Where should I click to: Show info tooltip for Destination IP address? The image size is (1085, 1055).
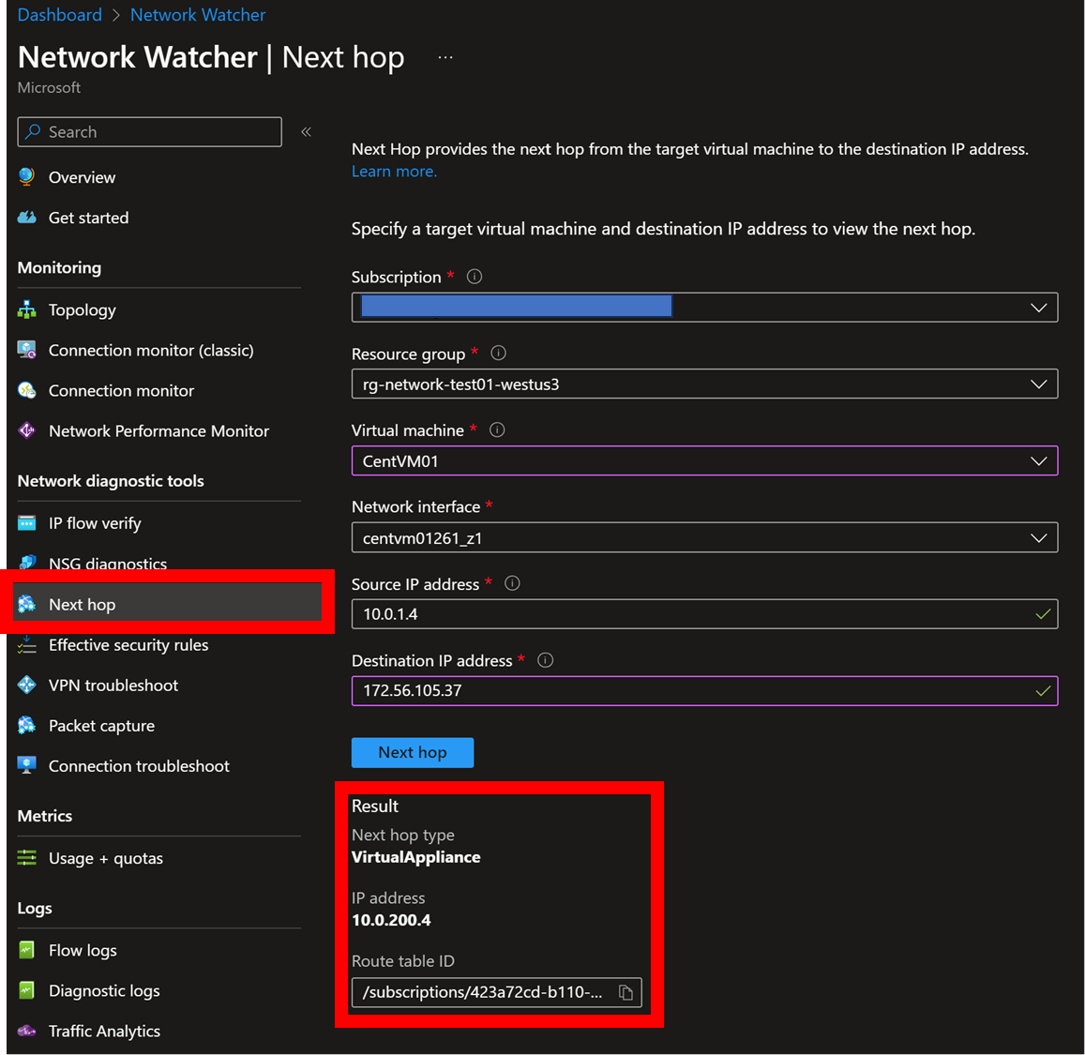[545, 660]
